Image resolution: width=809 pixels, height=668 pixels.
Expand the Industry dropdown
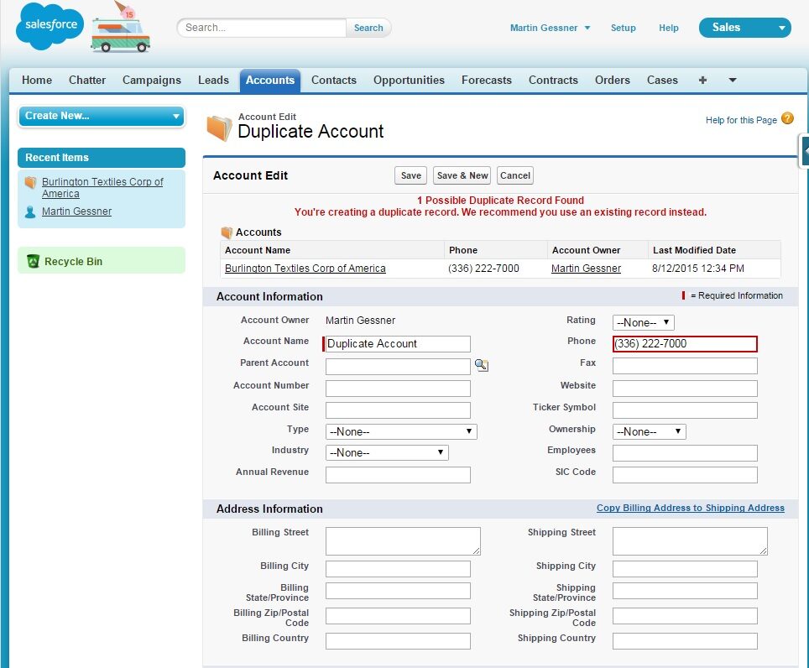387,453
